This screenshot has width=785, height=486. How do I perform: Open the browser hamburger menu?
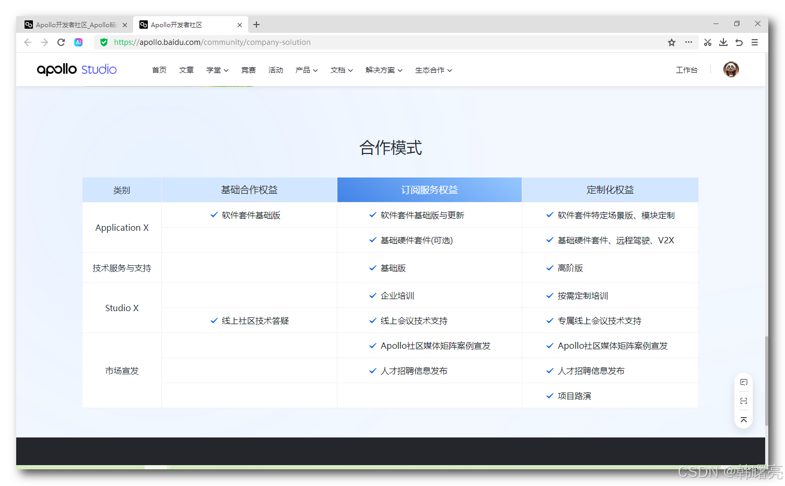(x=755, y=42)
